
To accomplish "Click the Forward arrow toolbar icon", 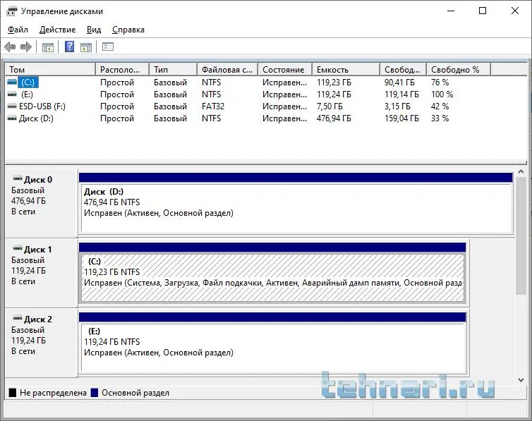I will [26, 47].
